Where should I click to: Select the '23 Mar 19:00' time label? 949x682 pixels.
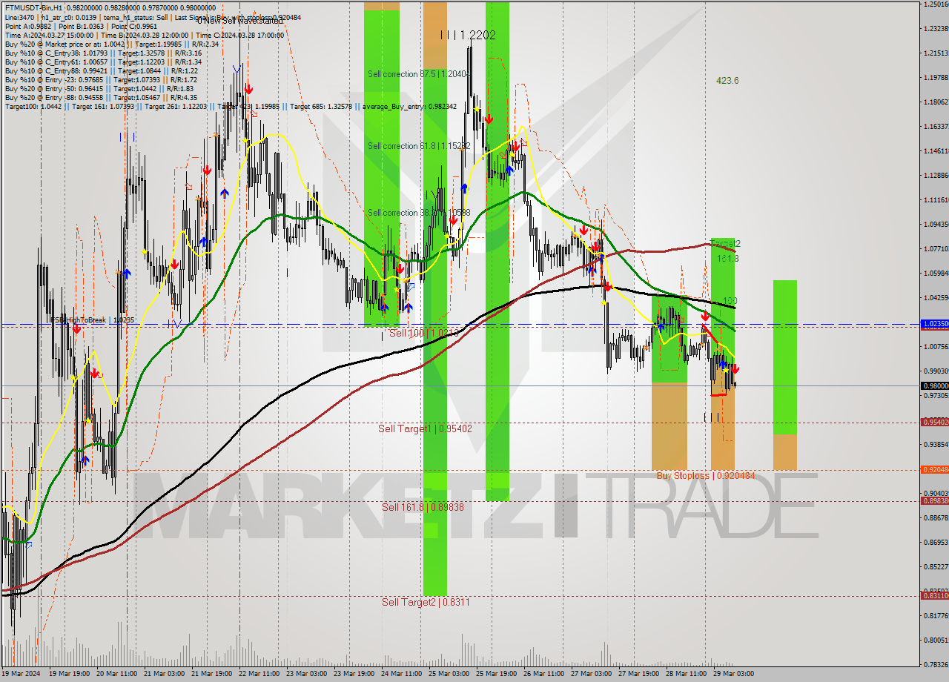click(x=353, y=674)
